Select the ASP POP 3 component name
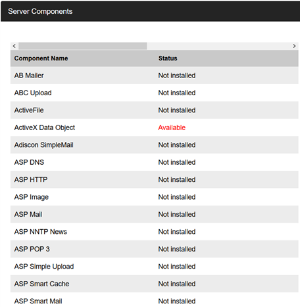 pos(32,249)
